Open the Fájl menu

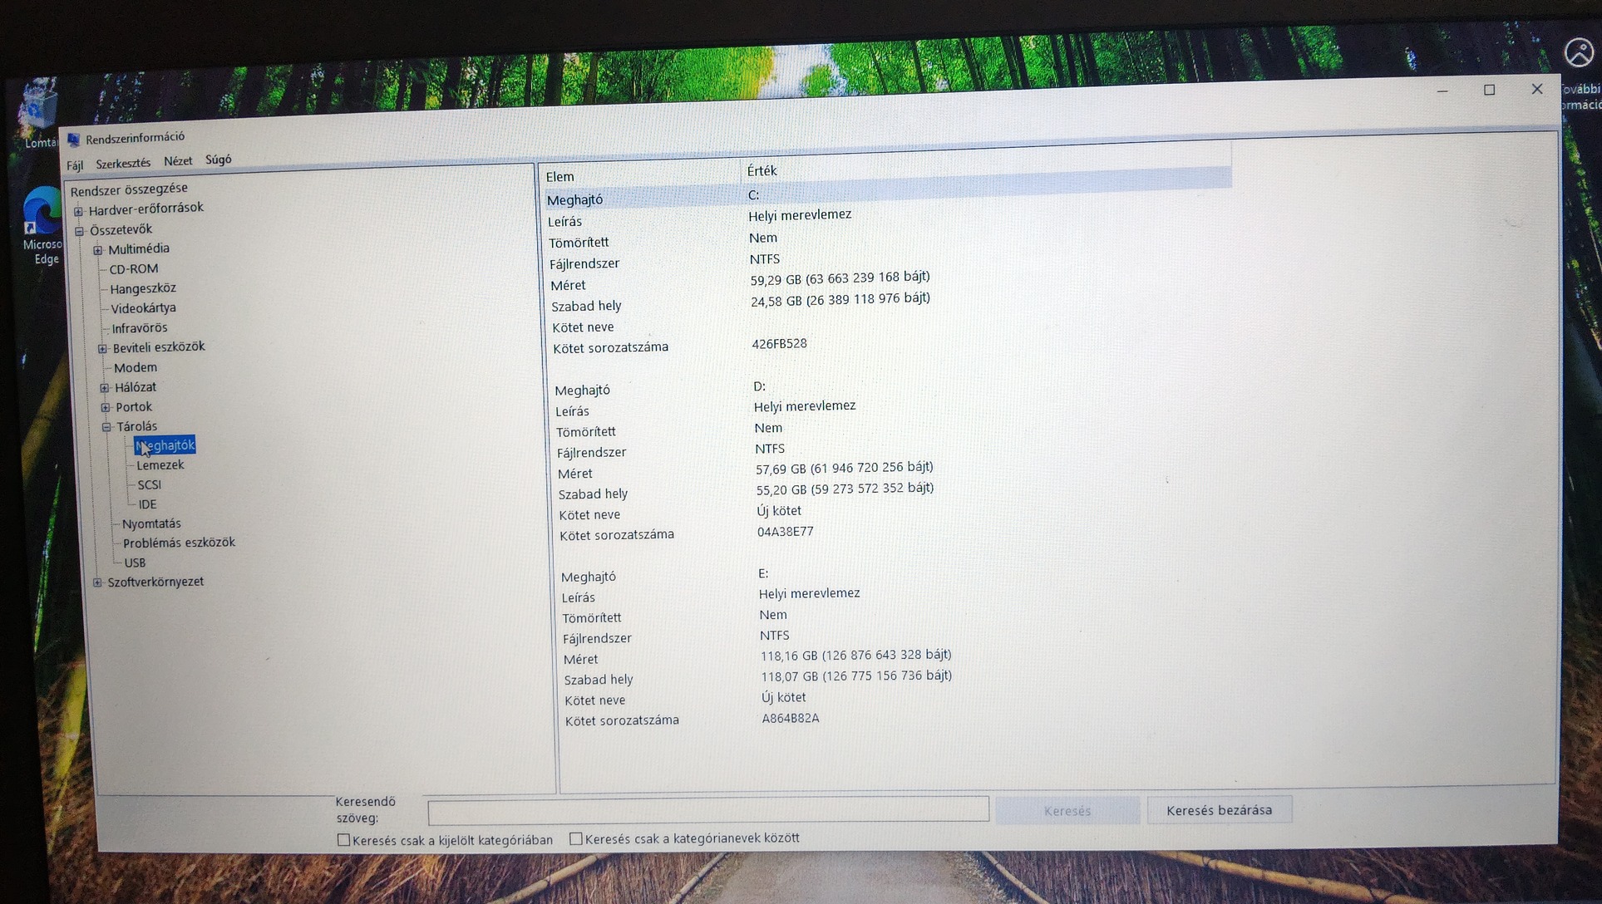pyautogui.click(x=75, y=165)
